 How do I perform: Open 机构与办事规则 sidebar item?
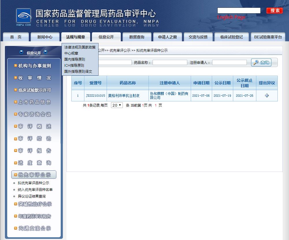coord(35,66)
